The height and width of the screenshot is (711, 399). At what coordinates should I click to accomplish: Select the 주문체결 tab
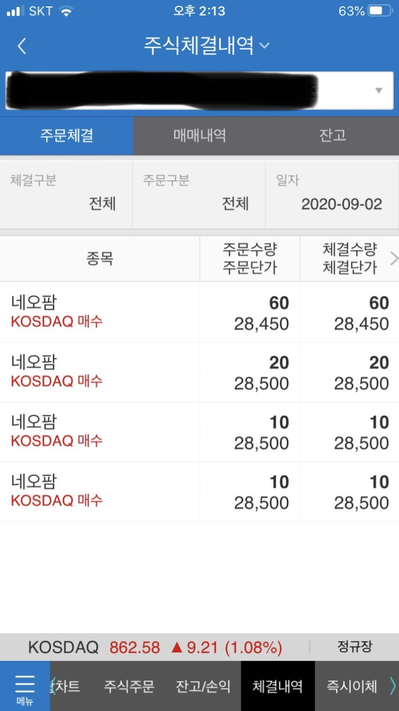click(x=67, y=136)
